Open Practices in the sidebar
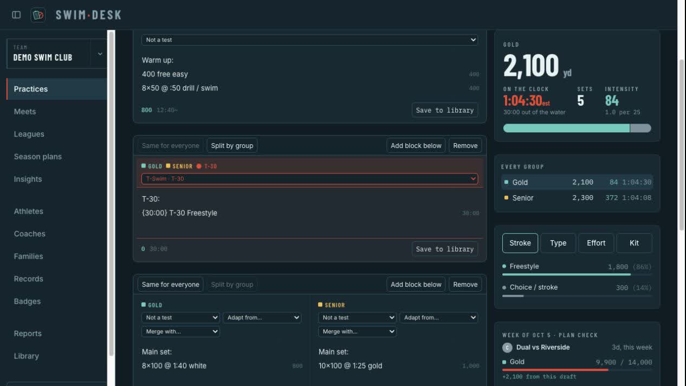Viewport: 686px width, 386px height. tap(57, 89)
